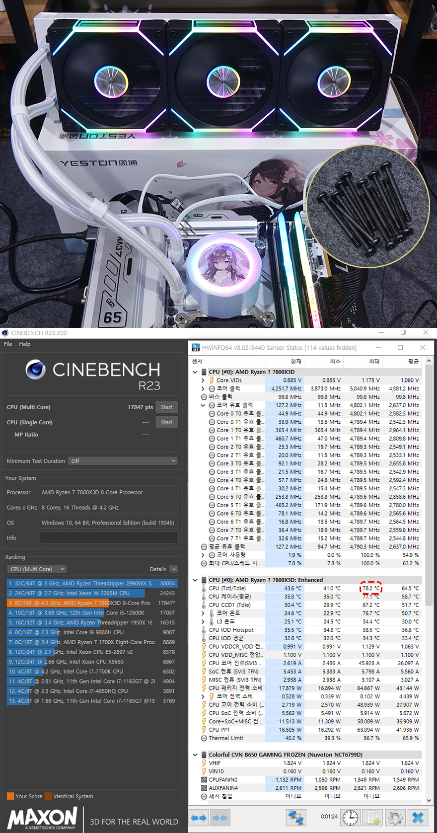Screen dimensions: 437x833
Task: Open Minimum Test Duration dropdown
Action: pos(123,461)
